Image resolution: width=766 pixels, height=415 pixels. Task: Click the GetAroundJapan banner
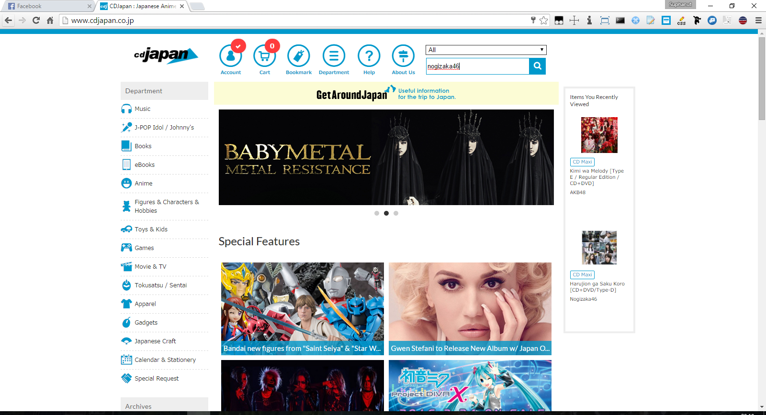pos(386,93)
